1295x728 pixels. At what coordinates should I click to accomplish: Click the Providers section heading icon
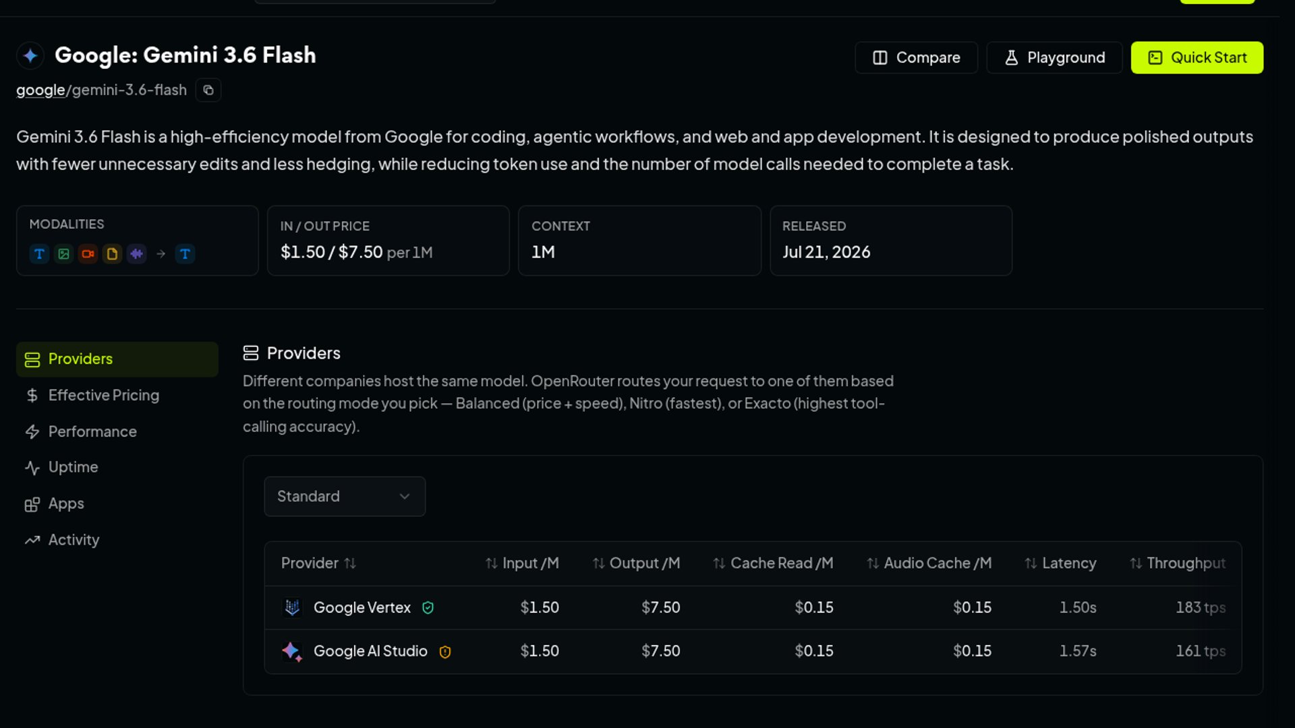251,353
